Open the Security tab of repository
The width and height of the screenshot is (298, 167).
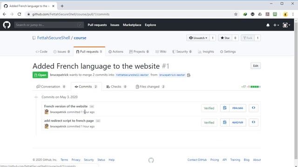182,51
